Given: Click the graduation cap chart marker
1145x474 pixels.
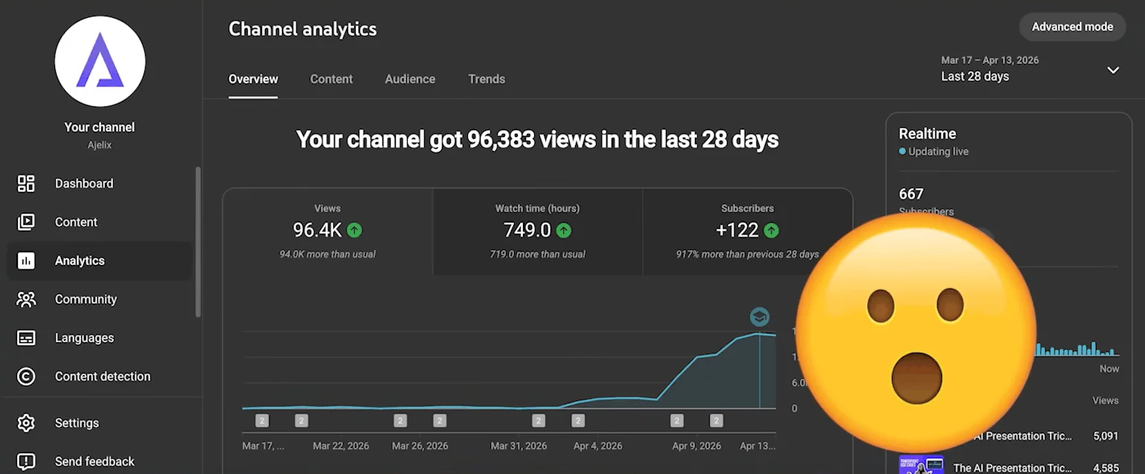Looking at the screenshot, I should (x=759, y=318).
